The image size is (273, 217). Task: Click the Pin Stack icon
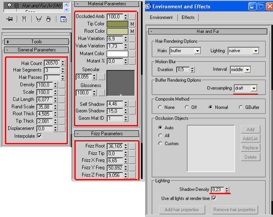9,19
